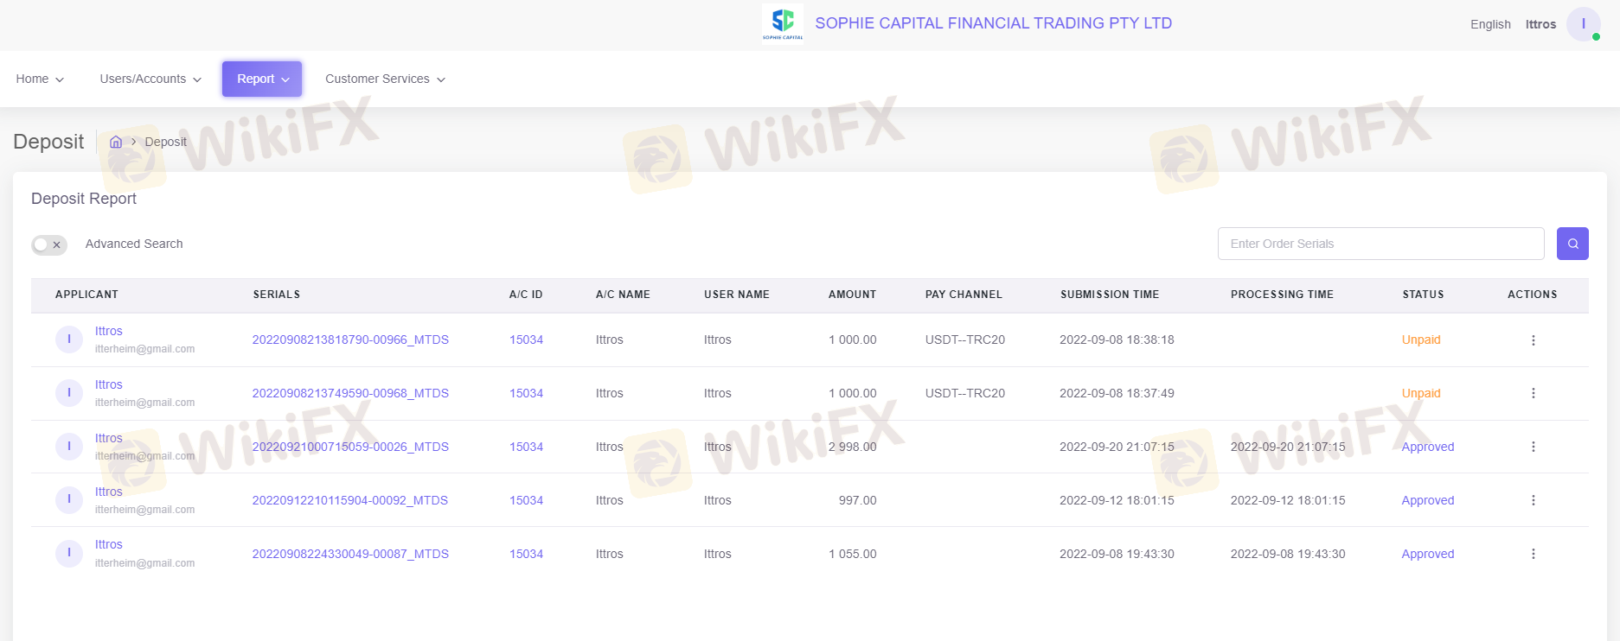Open actions menu for serial ending 00966_MTDS
The width and height of the screenshot is (1620, 641).
[x=1533, y=340]
